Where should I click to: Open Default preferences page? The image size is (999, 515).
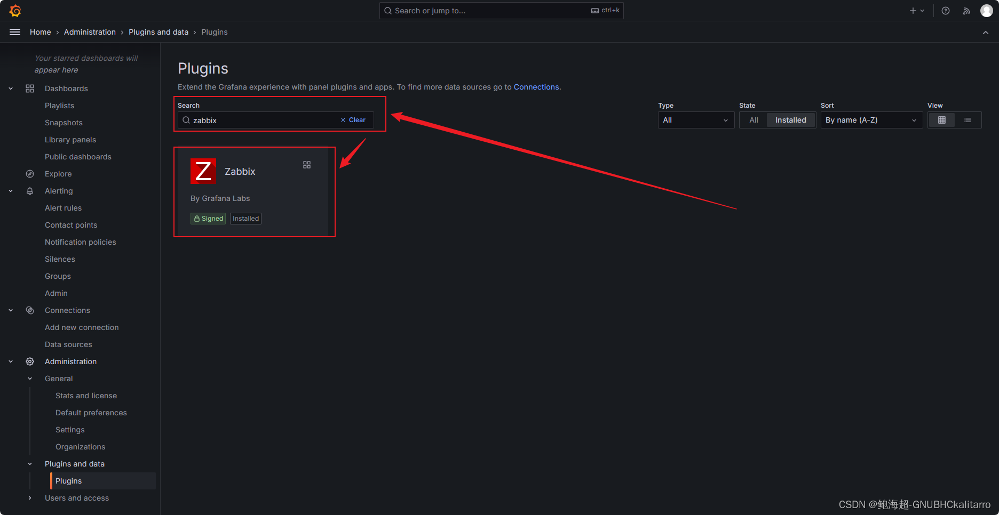91,413
